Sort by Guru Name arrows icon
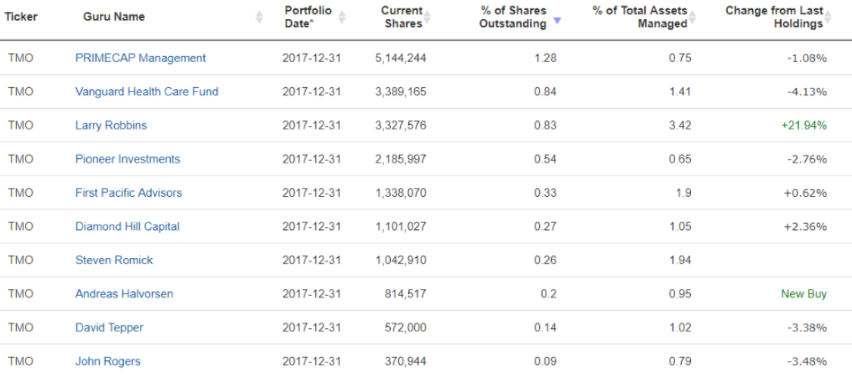 click(x=259, y=17)
